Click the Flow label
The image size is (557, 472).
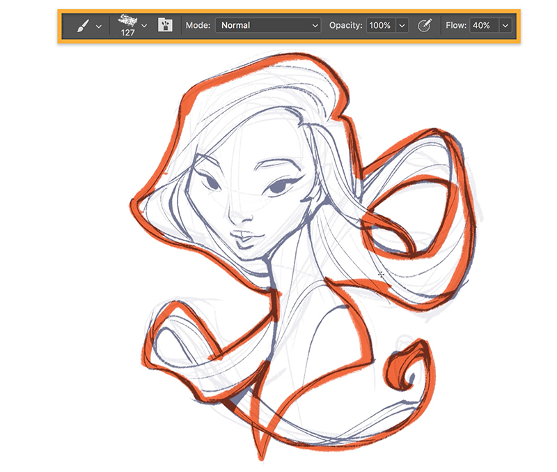(x=456, y=26)
